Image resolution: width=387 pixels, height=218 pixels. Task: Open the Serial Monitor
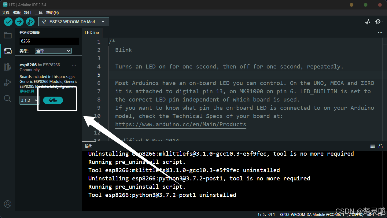(x=379, y=22)
